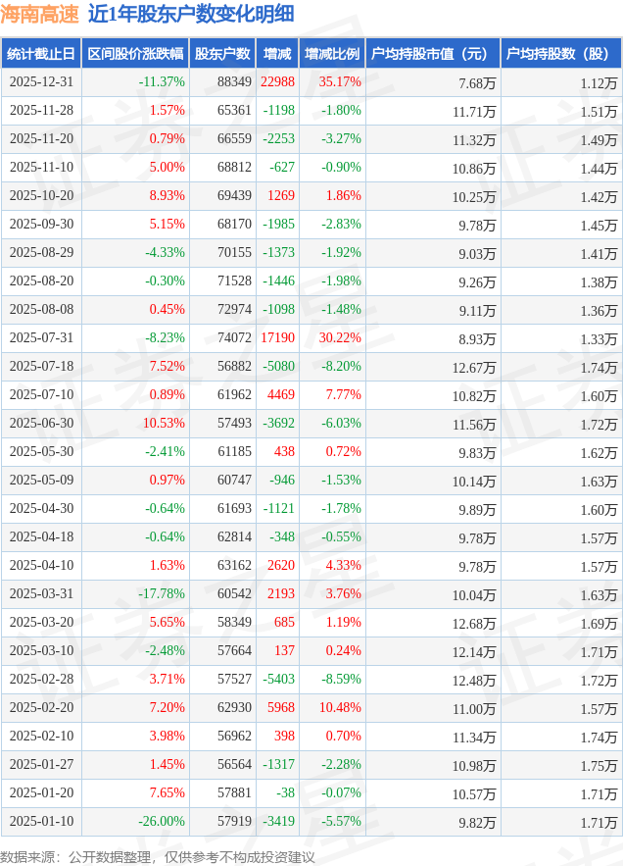Image resolution: width=623 pixels, height=866 pixels.
Task: Click the 2025-07-31 date row
Action: (x=41, y=338)
